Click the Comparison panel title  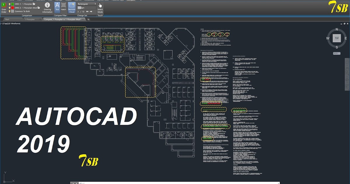[27, 15]
